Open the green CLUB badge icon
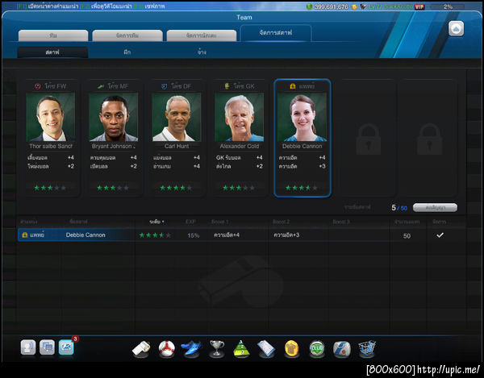This screenshot has width=484, height=378. point(317,349)
